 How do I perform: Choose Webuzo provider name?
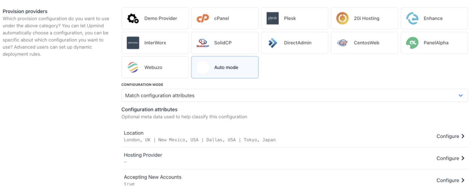coord(153,67)
